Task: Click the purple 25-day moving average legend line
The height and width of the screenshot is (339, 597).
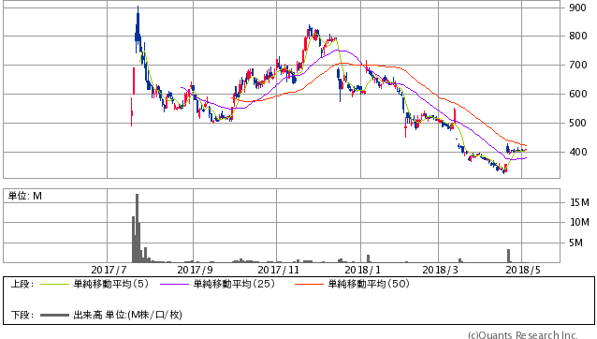Action: (174, 284)
